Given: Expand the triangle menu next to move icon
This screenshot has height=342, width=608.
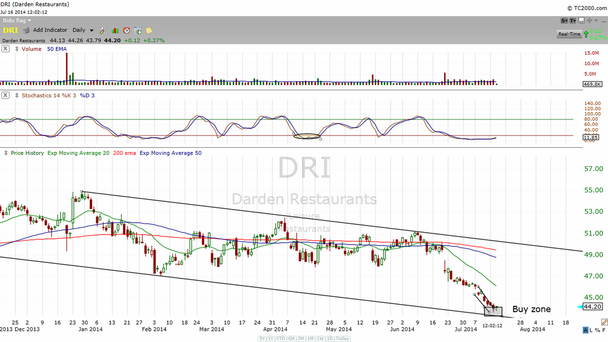Looking at the screenshot, I should coord(596,21).
